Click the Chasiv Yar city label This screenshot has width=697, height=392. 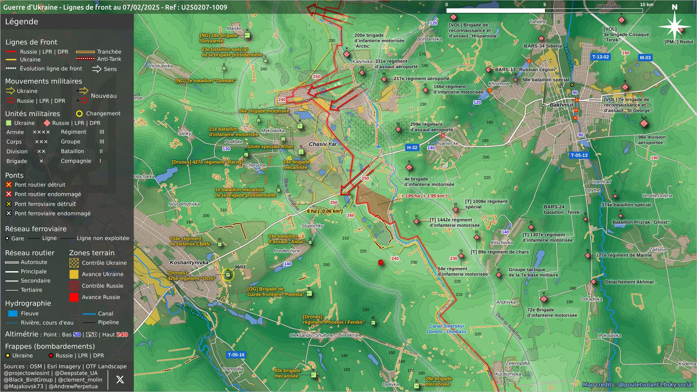click(323, 144)
